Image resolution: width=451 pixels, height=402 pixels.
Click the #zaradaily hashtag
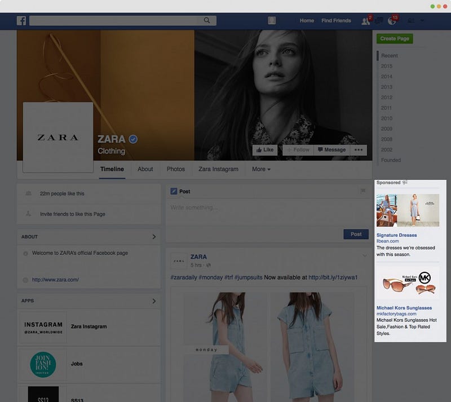pyautogui.click(x=184, y=277)
